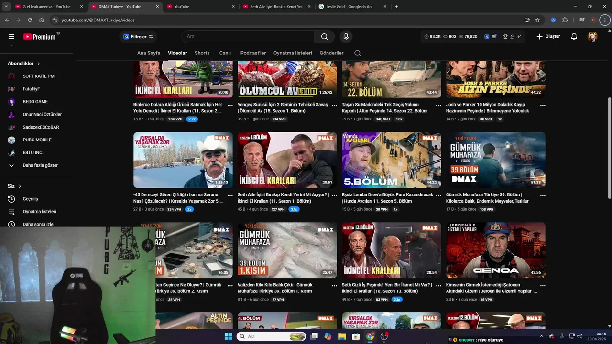Expand Abonelikler section chevron
This screenshot has width=612, height=344.
pyautogui.click(x=39, y=64)
